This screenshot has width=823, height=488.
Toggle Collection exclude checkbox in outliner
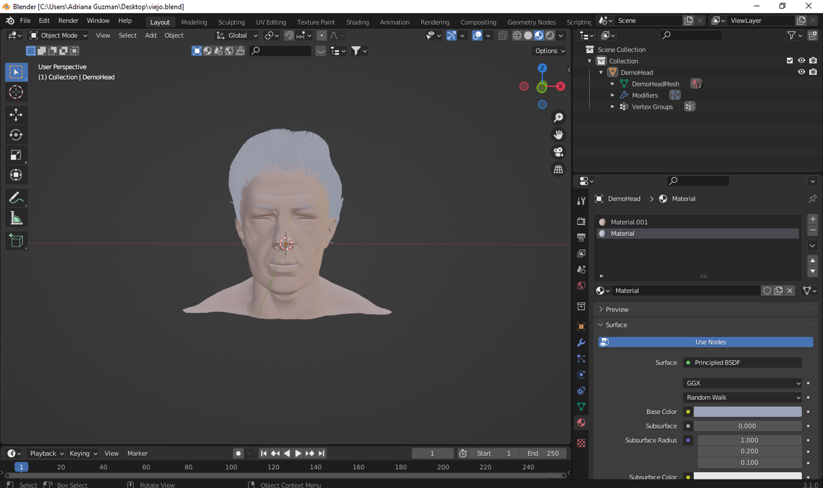click(790, 60)
